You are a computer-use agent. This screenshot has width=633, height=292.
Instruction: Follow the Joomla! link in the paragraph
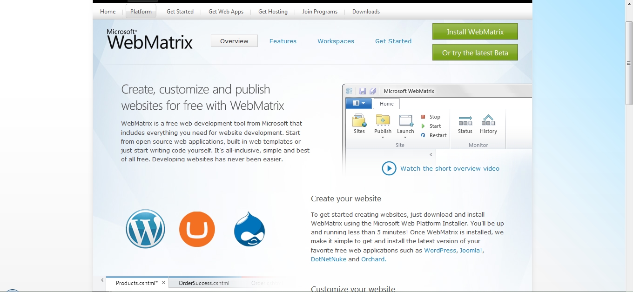tap(471, 250)
